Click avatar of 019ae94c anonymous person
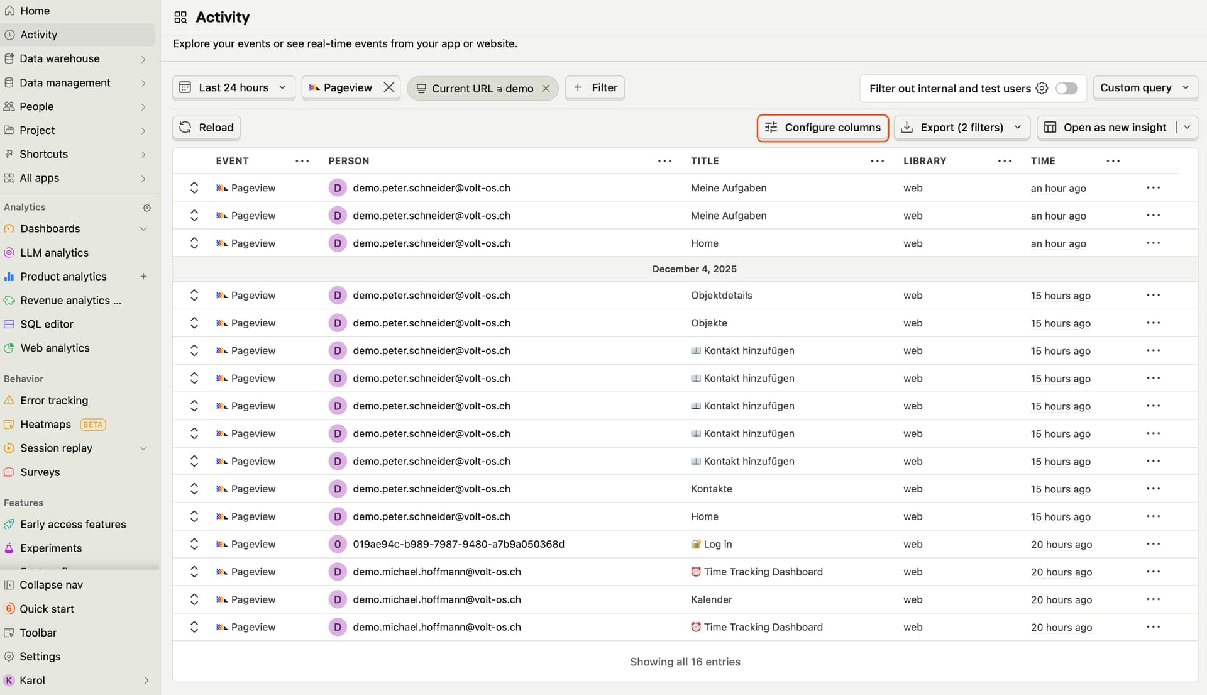This screenshot has height=695, width=1207. 338,544
